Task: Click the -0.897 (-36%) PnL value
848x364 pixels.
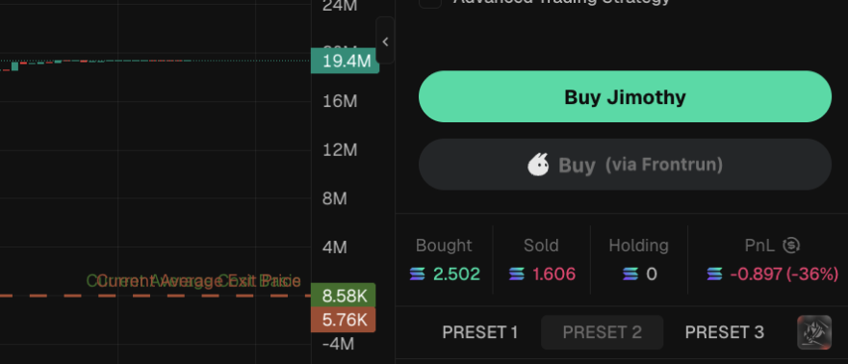Action: click(784, 274)
